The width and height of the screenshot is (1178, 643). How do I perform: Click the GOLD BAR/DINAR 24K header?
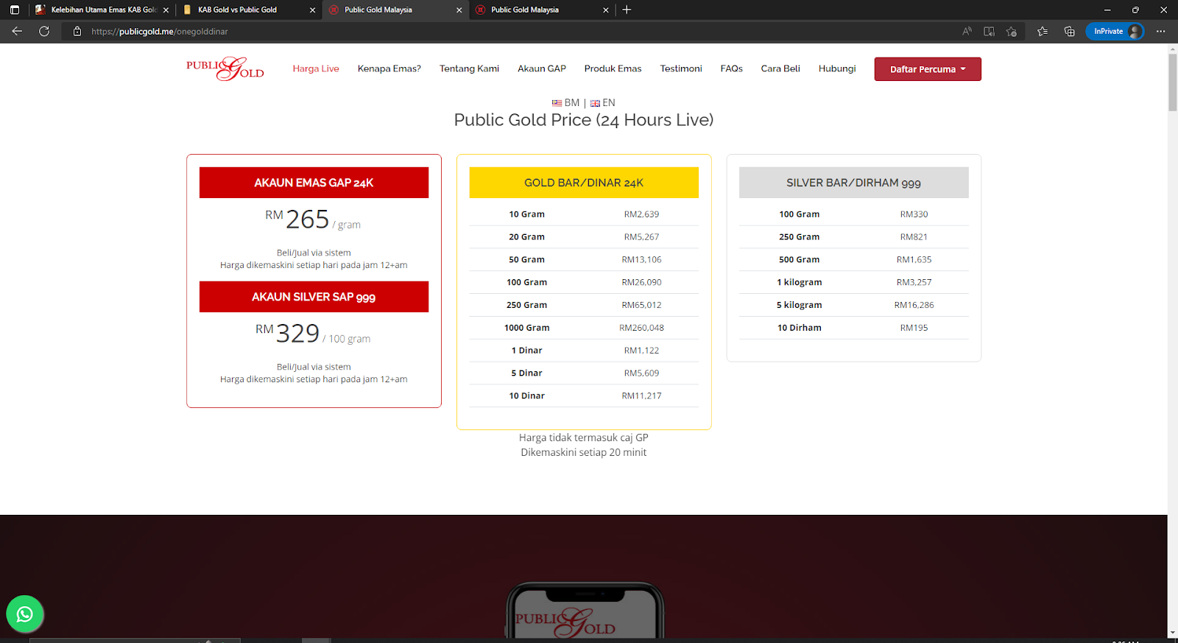coord(584,183)
